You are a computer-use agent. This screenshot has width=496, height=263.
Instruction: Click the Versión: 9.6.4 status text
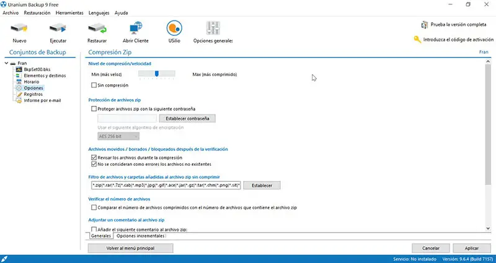click(x=467, y=259)
